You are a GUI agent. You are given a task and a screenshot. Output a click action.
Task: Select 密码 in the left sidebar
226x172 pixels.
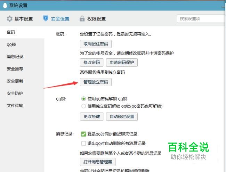tap(11, 32)
